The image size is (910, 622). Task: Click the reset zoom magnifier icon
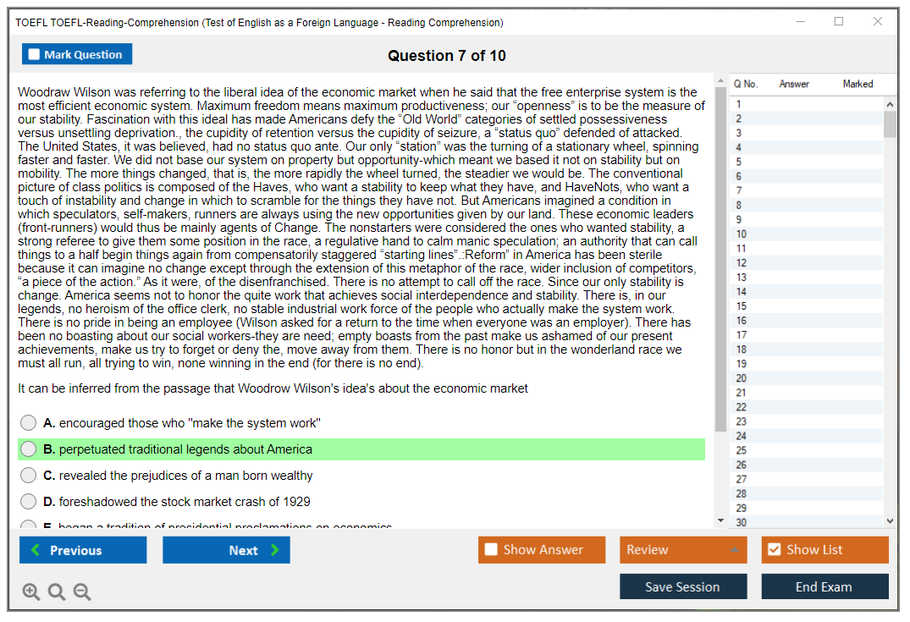click(x=57, y=592)
